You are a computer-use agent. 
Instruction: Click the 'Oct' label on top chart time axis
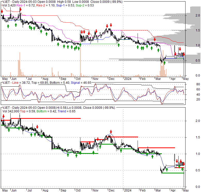click(78, 79)
